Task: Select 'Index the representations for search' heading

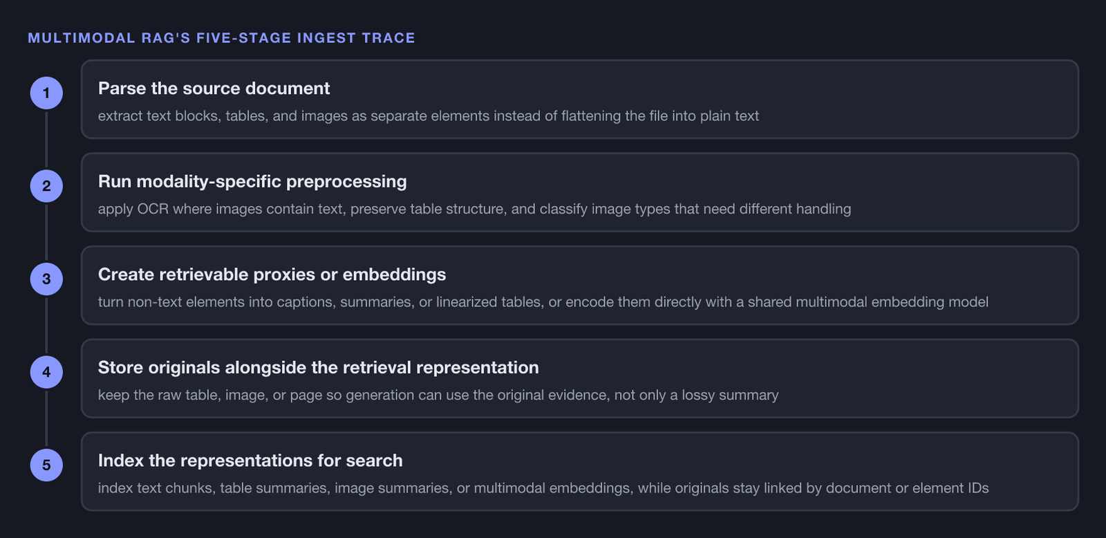Action: tap(250, 461)
